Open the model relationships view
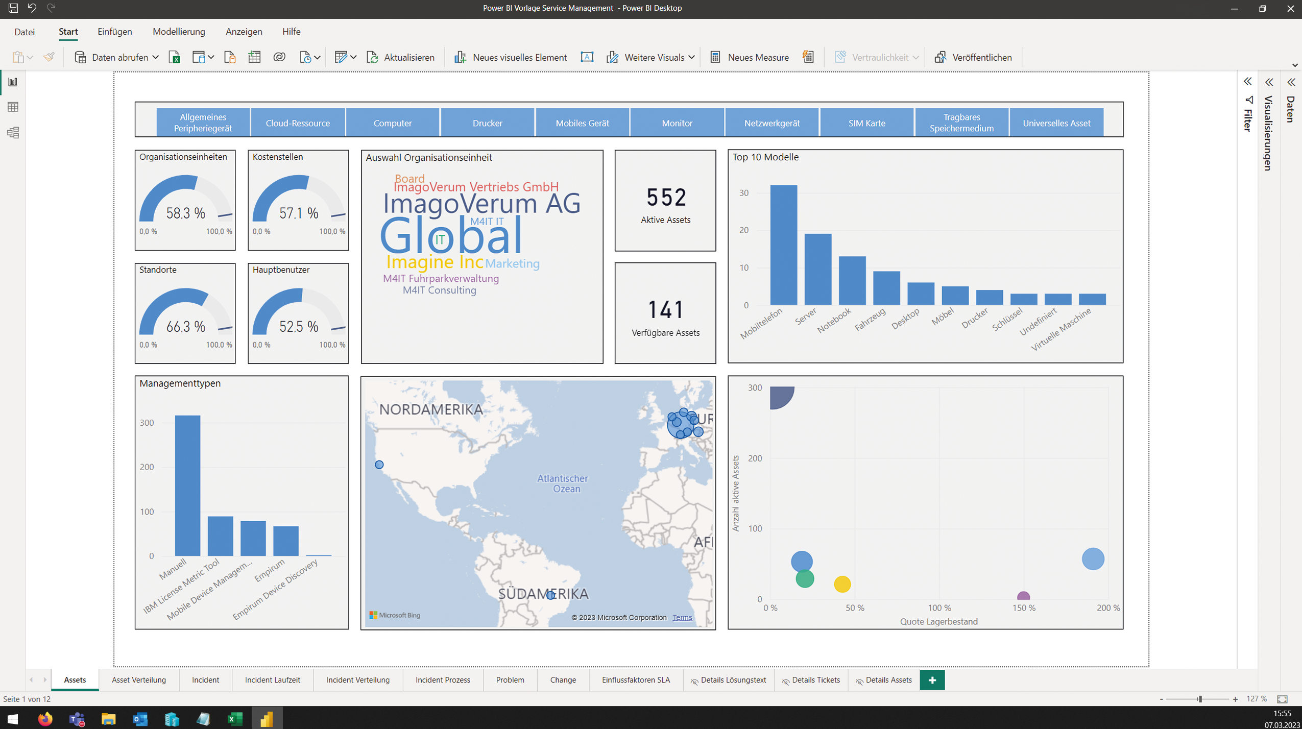The height and width of the screenshot is (729, 1302). coord(13,133)
